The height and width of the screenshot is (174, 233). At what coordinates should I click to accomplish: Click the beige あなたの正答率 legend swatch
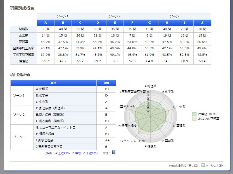pos(194,119)
